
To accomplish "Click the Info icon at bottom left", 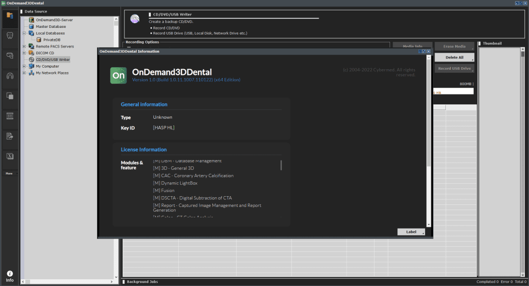I will click(x=9, y=276).
